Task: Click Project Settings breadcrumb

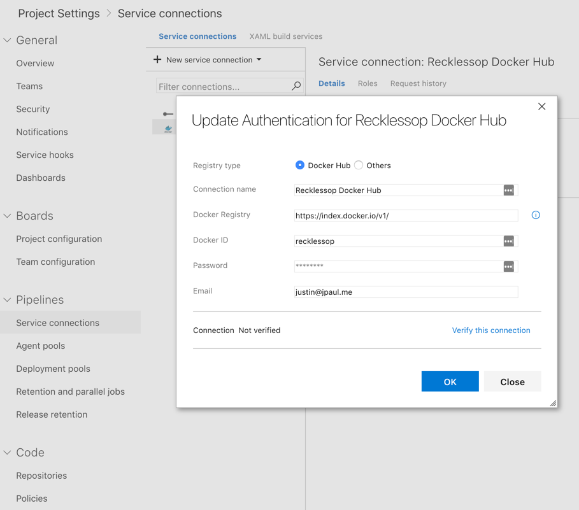Action: [59, 13]
